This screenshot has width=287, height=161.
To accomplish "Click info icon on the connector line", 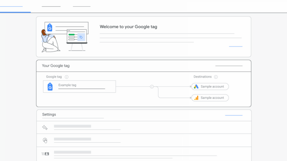I will pyautogui.click(x=152, y=87).
